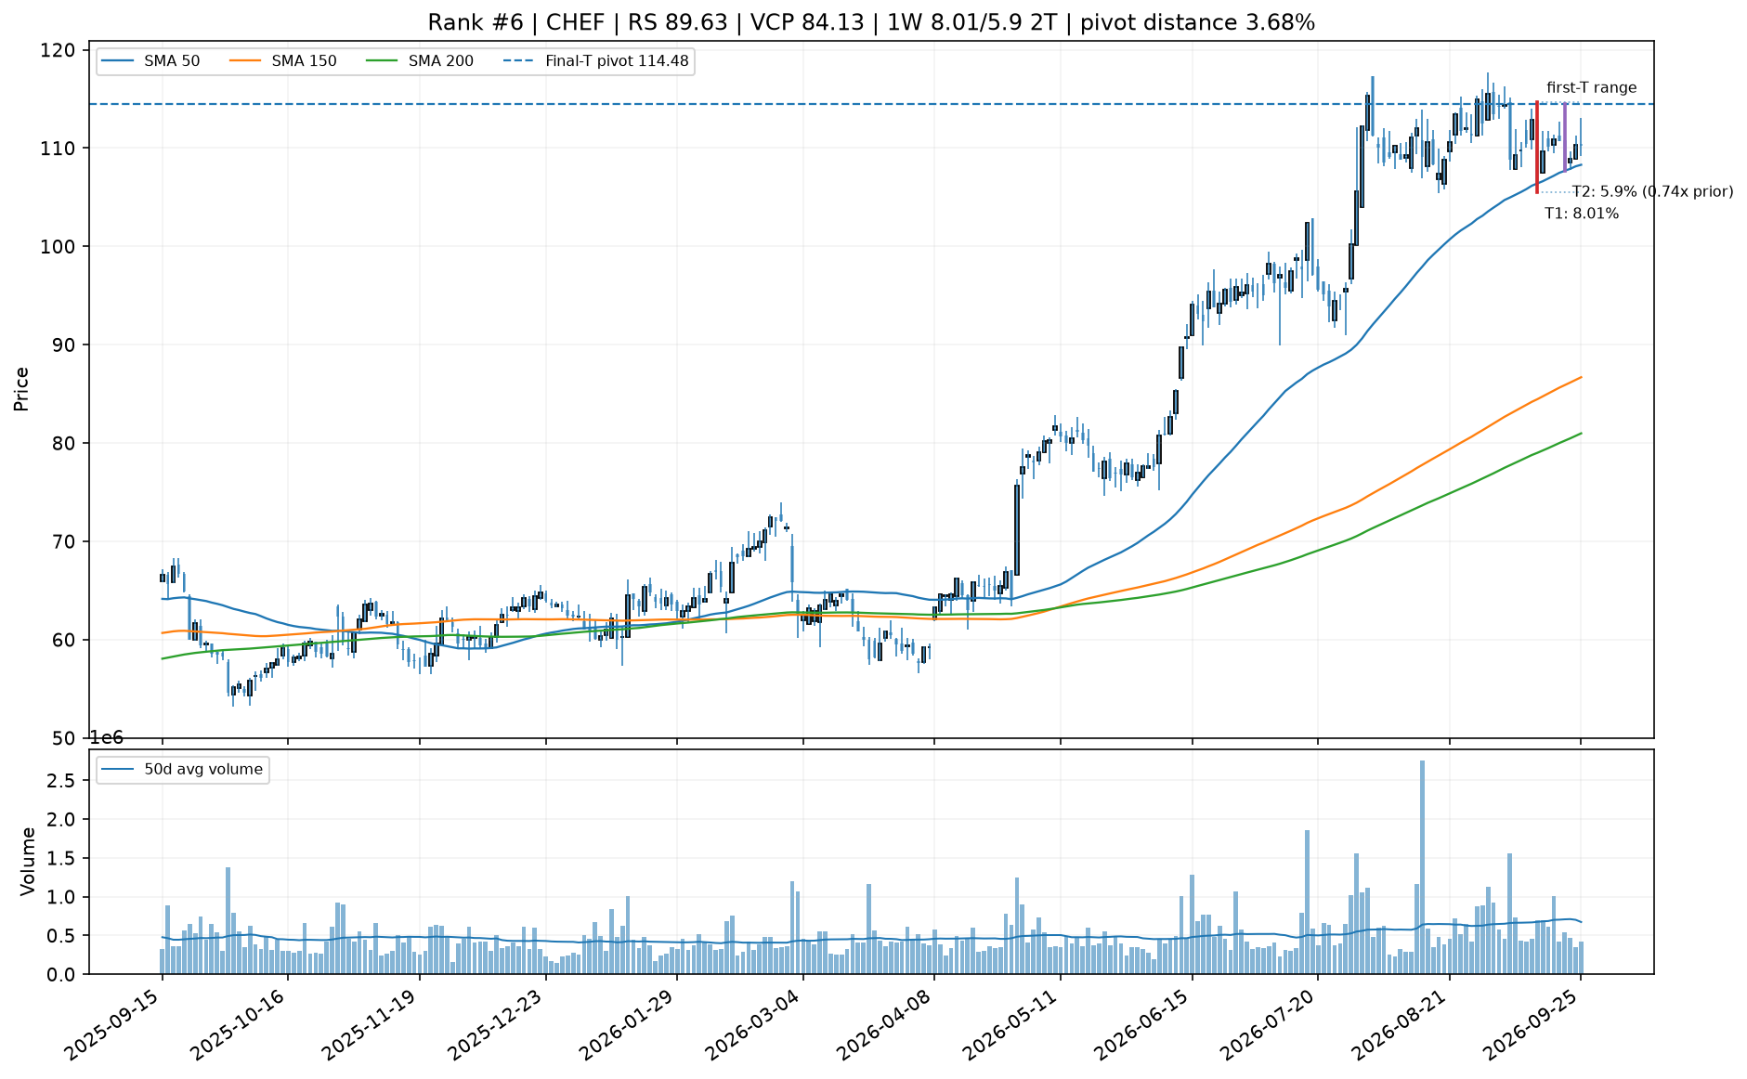
Task: Select the SMA 150 legend entry
Action: [282, 61]
